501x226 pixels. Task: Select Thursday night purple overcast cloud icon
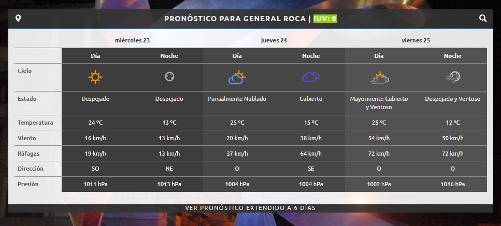(311, 77)
